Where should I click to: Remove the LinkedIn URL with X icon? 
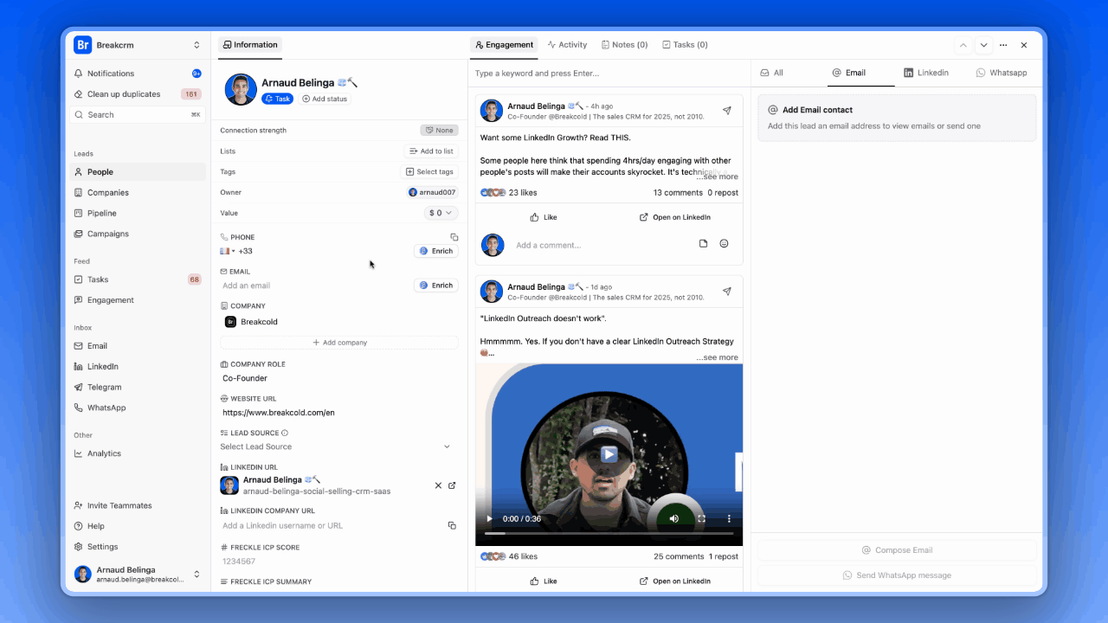pos(438,485)
